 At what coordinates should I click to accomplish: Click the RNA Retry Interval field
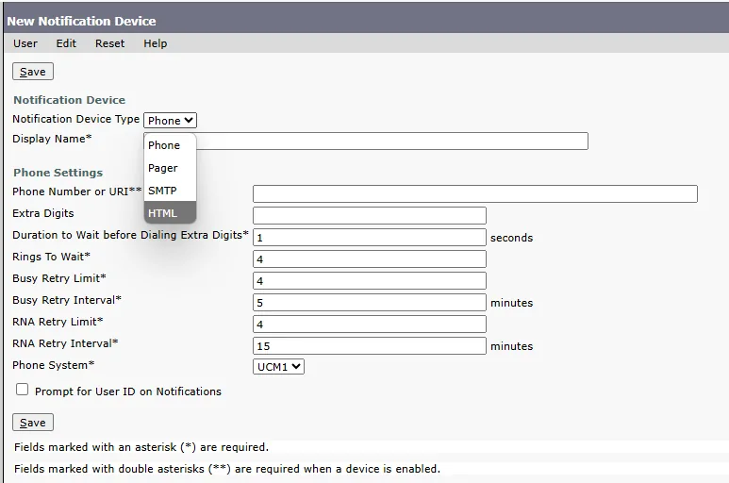[370, 346]
